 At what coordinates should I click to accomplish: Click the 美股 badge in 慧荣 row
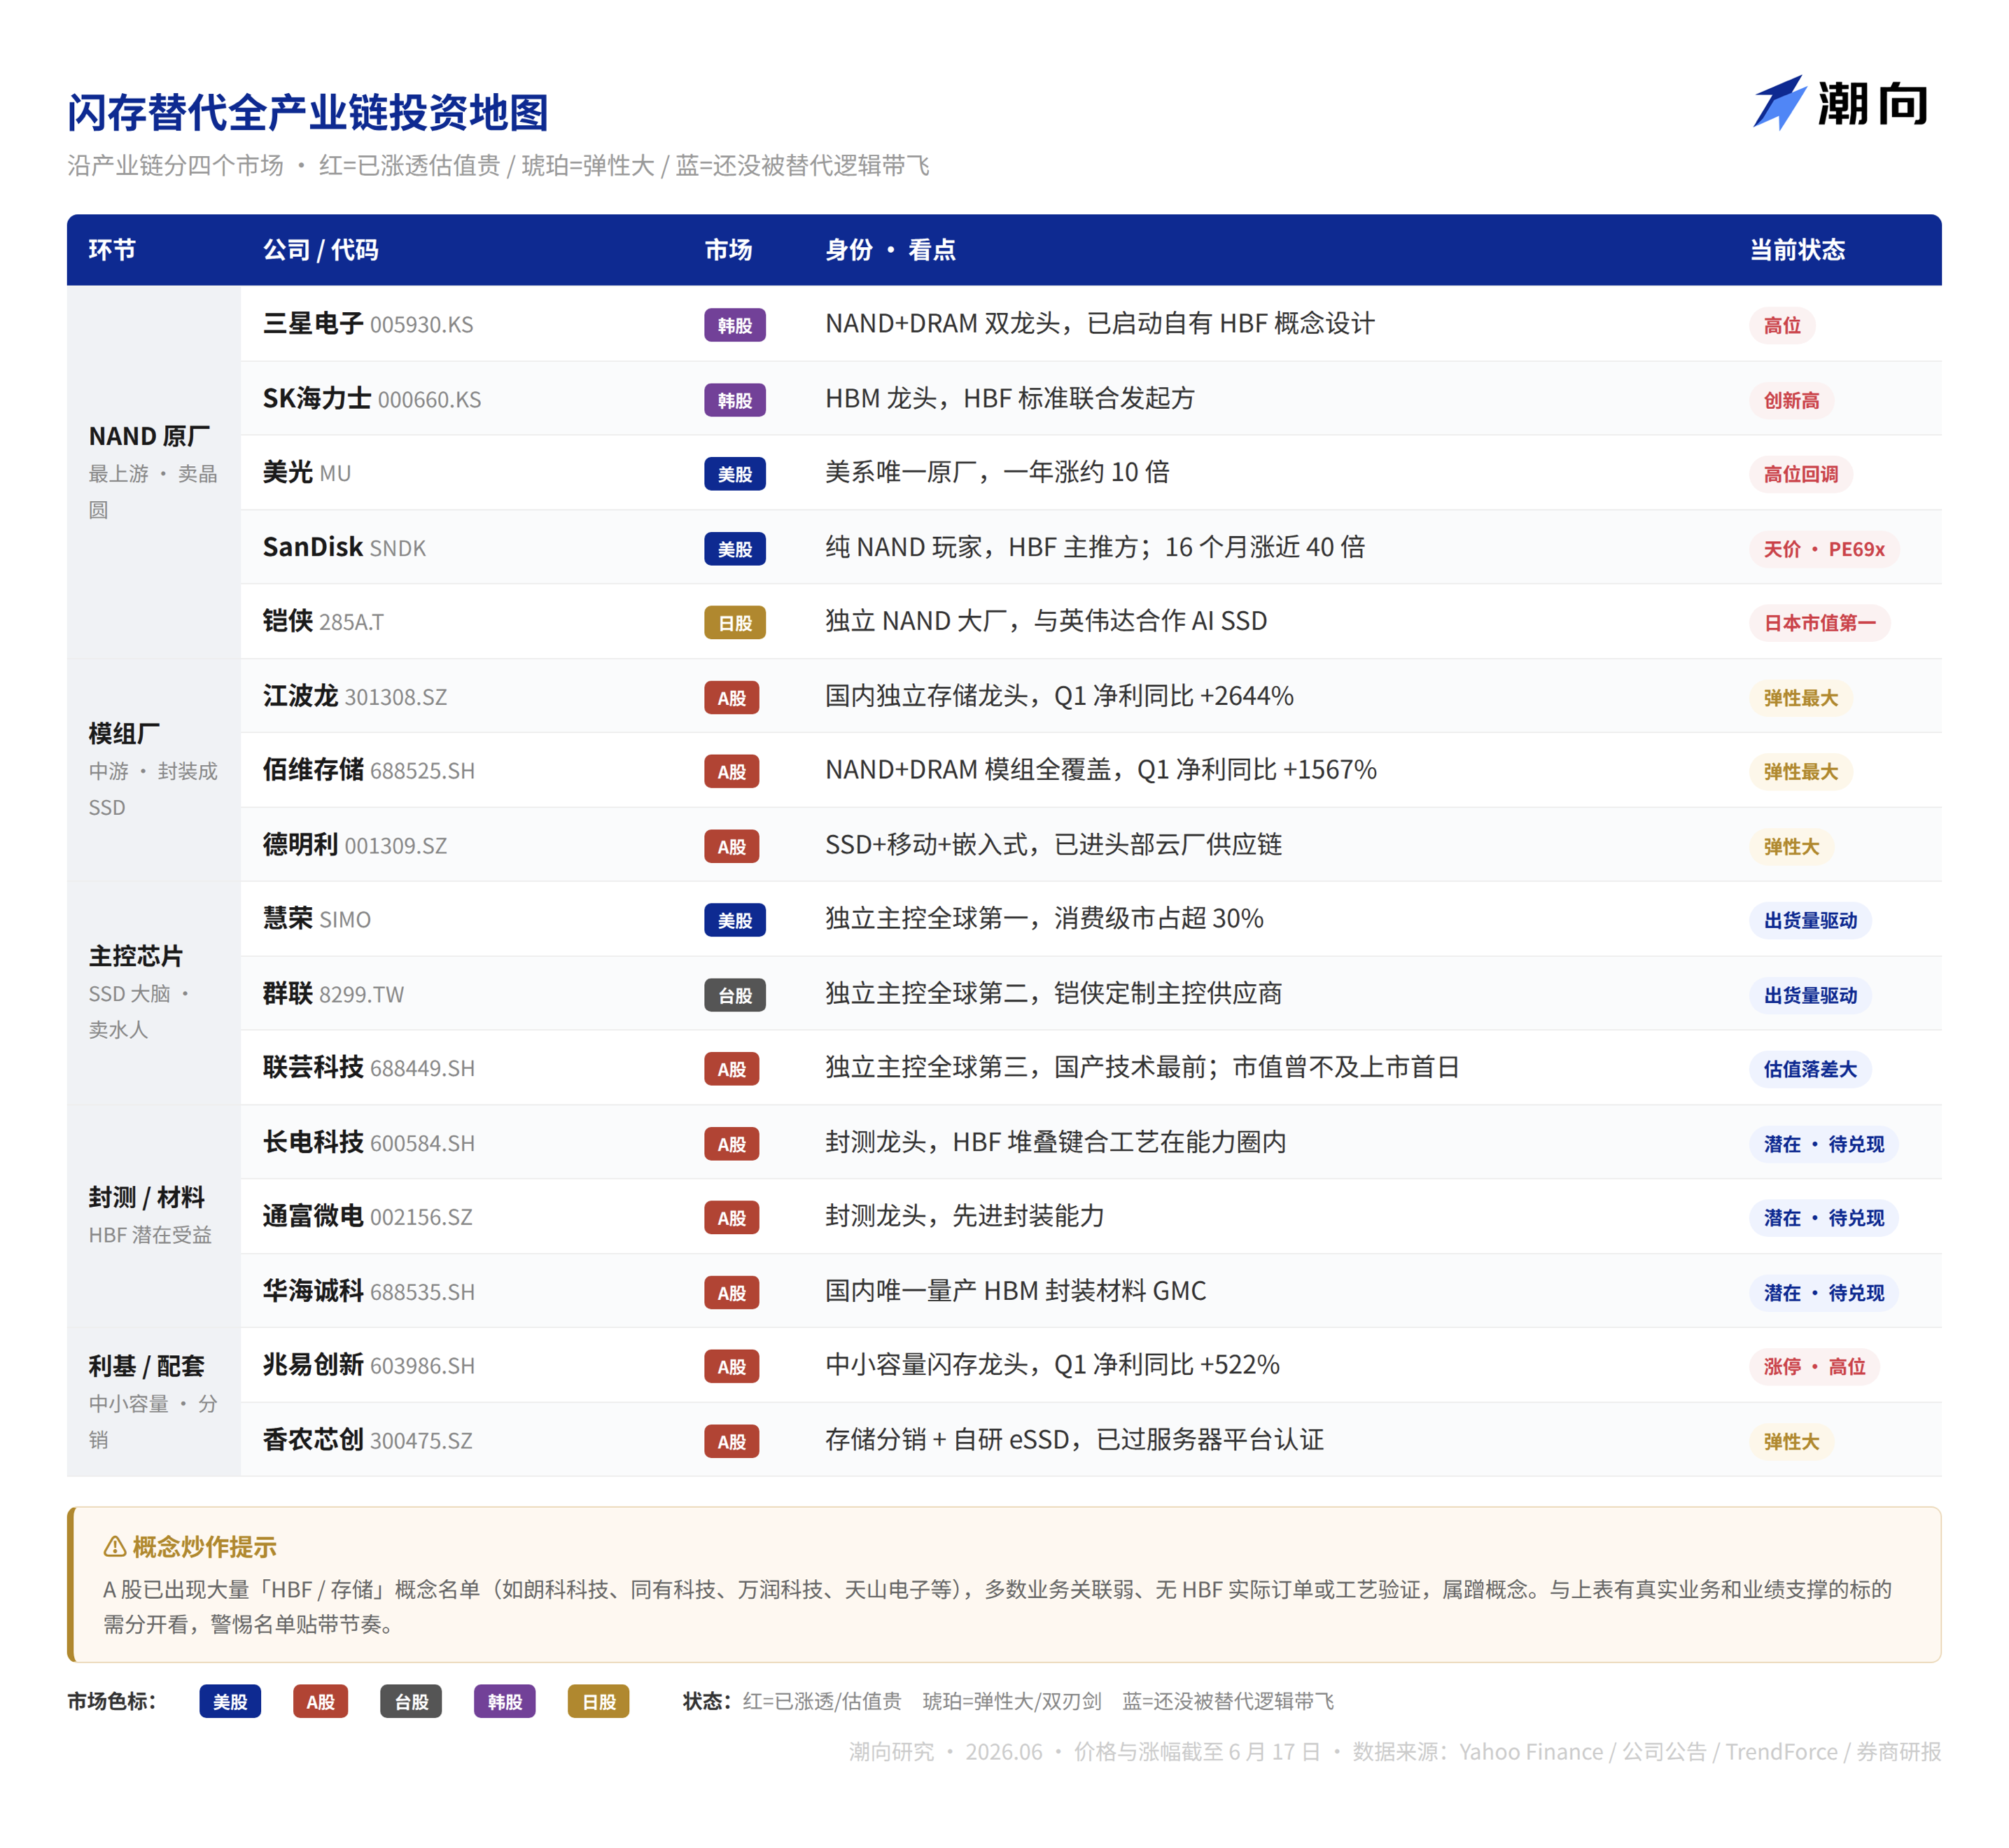(x=735, y=920)
